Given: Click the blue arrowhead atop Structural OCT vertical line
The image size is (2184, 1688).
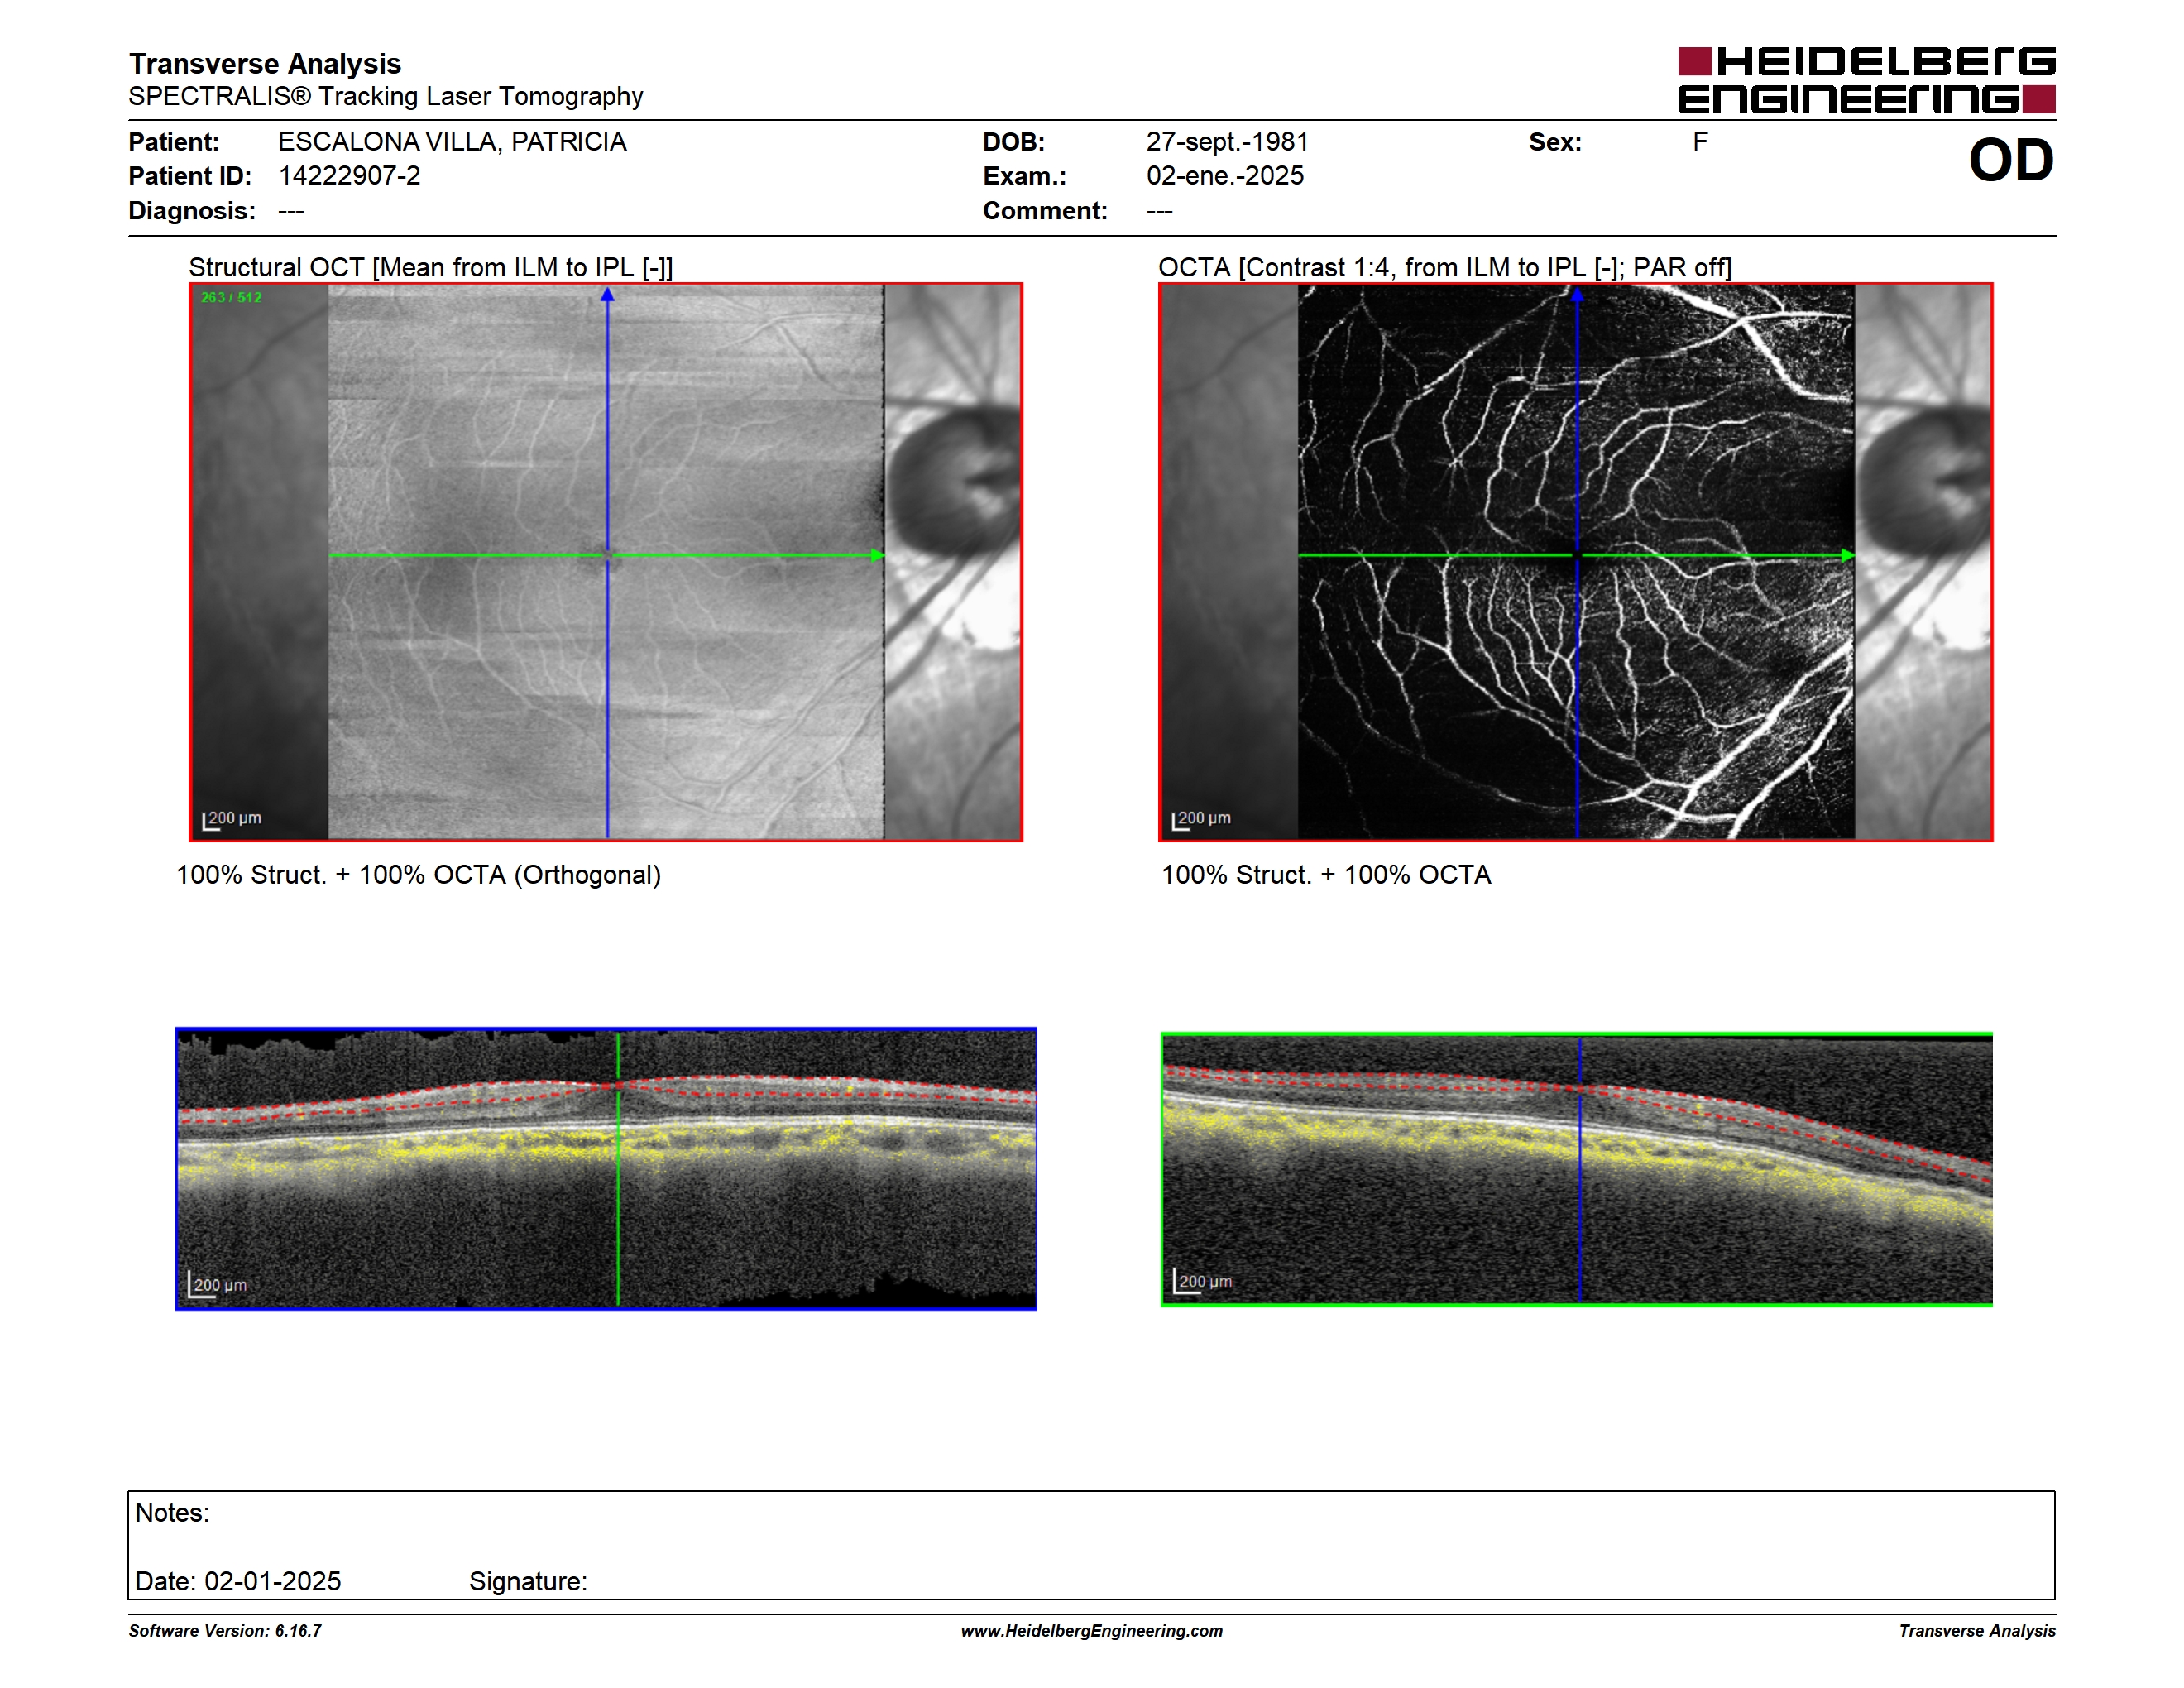Looking at the screenshot, I should click(x=607, y=294).
